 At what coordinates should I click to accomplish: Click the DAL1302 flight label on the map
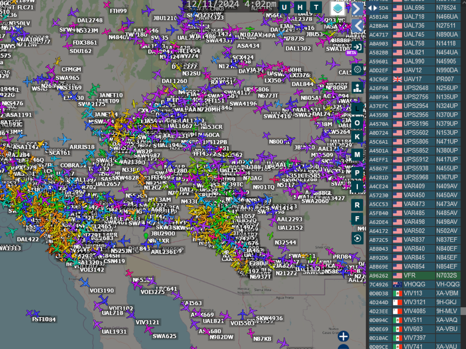pos(298,48)
